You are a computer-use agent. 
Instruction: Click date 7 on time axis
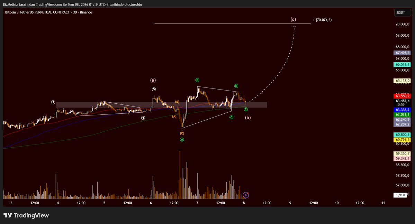tap(197, 203)
